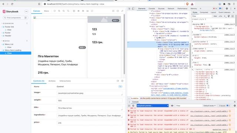This screenshot has height=133, width=237.
Task: Change addons panel orientation icon
Action: pyautogui.click(x=118, y=81)
